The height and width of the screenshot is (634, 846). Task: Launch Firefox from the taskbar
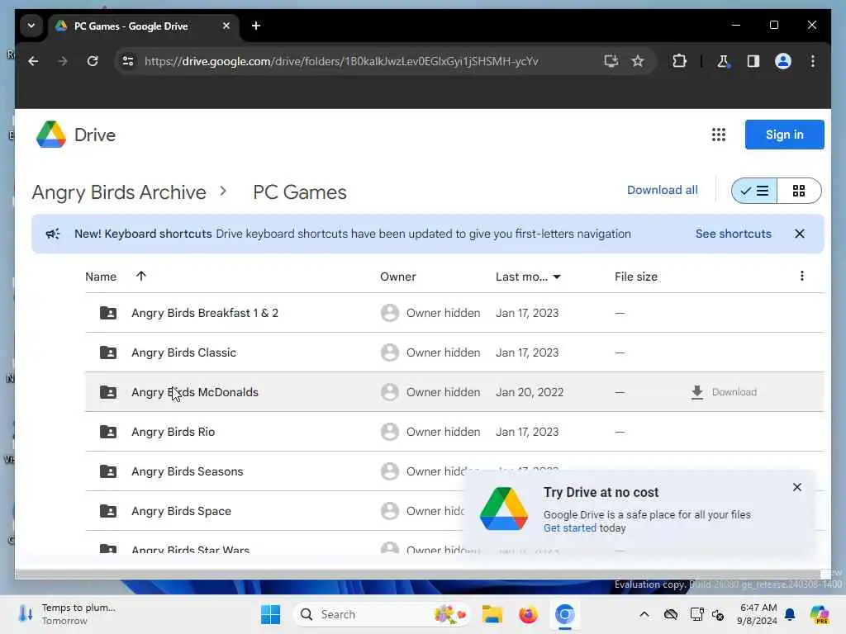click(528, 614)
